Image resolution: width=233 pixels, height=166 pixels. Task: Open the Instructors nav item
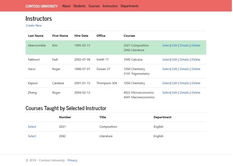pyautogui.click(x=110, y=6)
